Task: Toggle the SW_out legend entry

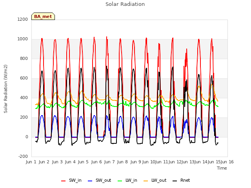Action: point(99,180)
